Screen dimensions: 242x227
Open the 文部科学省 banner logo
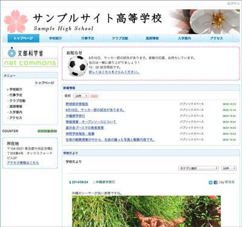point(30,52)
